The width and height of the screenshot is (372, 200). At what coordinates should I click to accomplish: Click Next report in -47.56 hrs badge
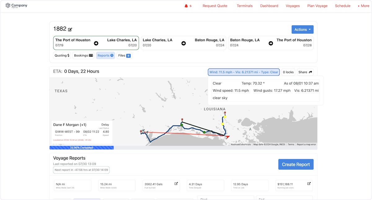coord(81,170)
